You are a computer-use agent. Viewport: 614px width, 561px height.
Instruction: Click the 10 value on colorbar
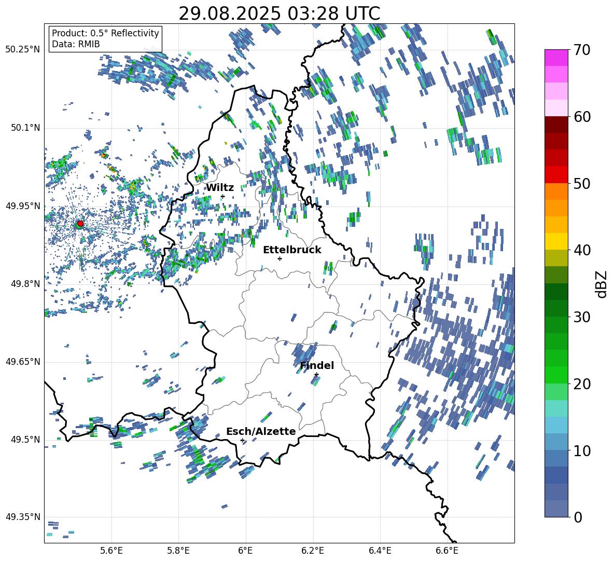tap(582, 450)
